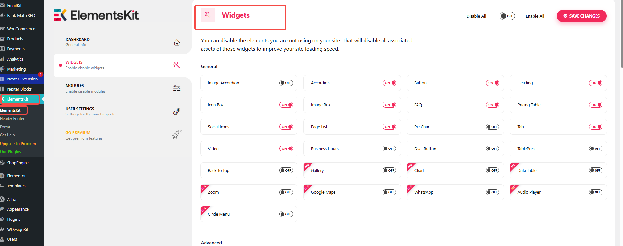
Task: Disable the Video widget toggle
Action: (x=286, y=149)
